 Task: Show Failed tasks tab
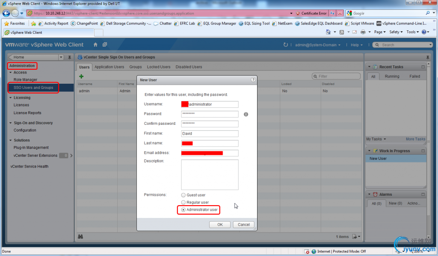[x=415, y=76]
